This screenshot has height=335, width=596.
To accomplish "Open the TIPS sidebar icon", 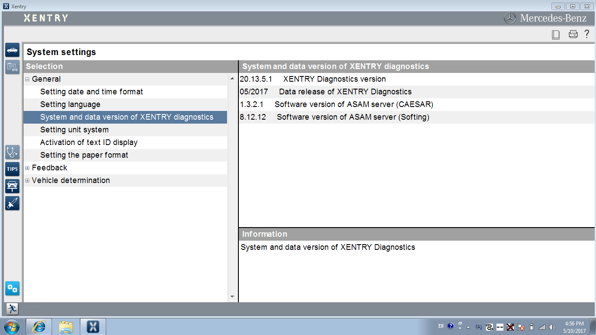I will click(x=12, y=169).
